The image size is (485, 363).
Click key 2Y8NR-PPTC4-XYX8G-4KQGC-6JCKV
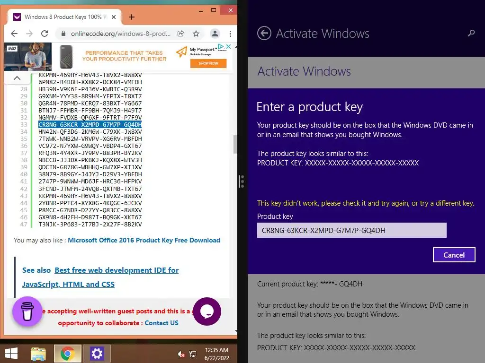(x=90, y=203)
